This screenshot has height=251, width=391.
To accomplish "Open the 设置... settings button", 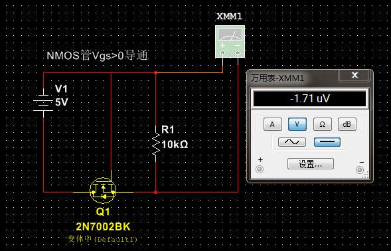I will 311,164.
